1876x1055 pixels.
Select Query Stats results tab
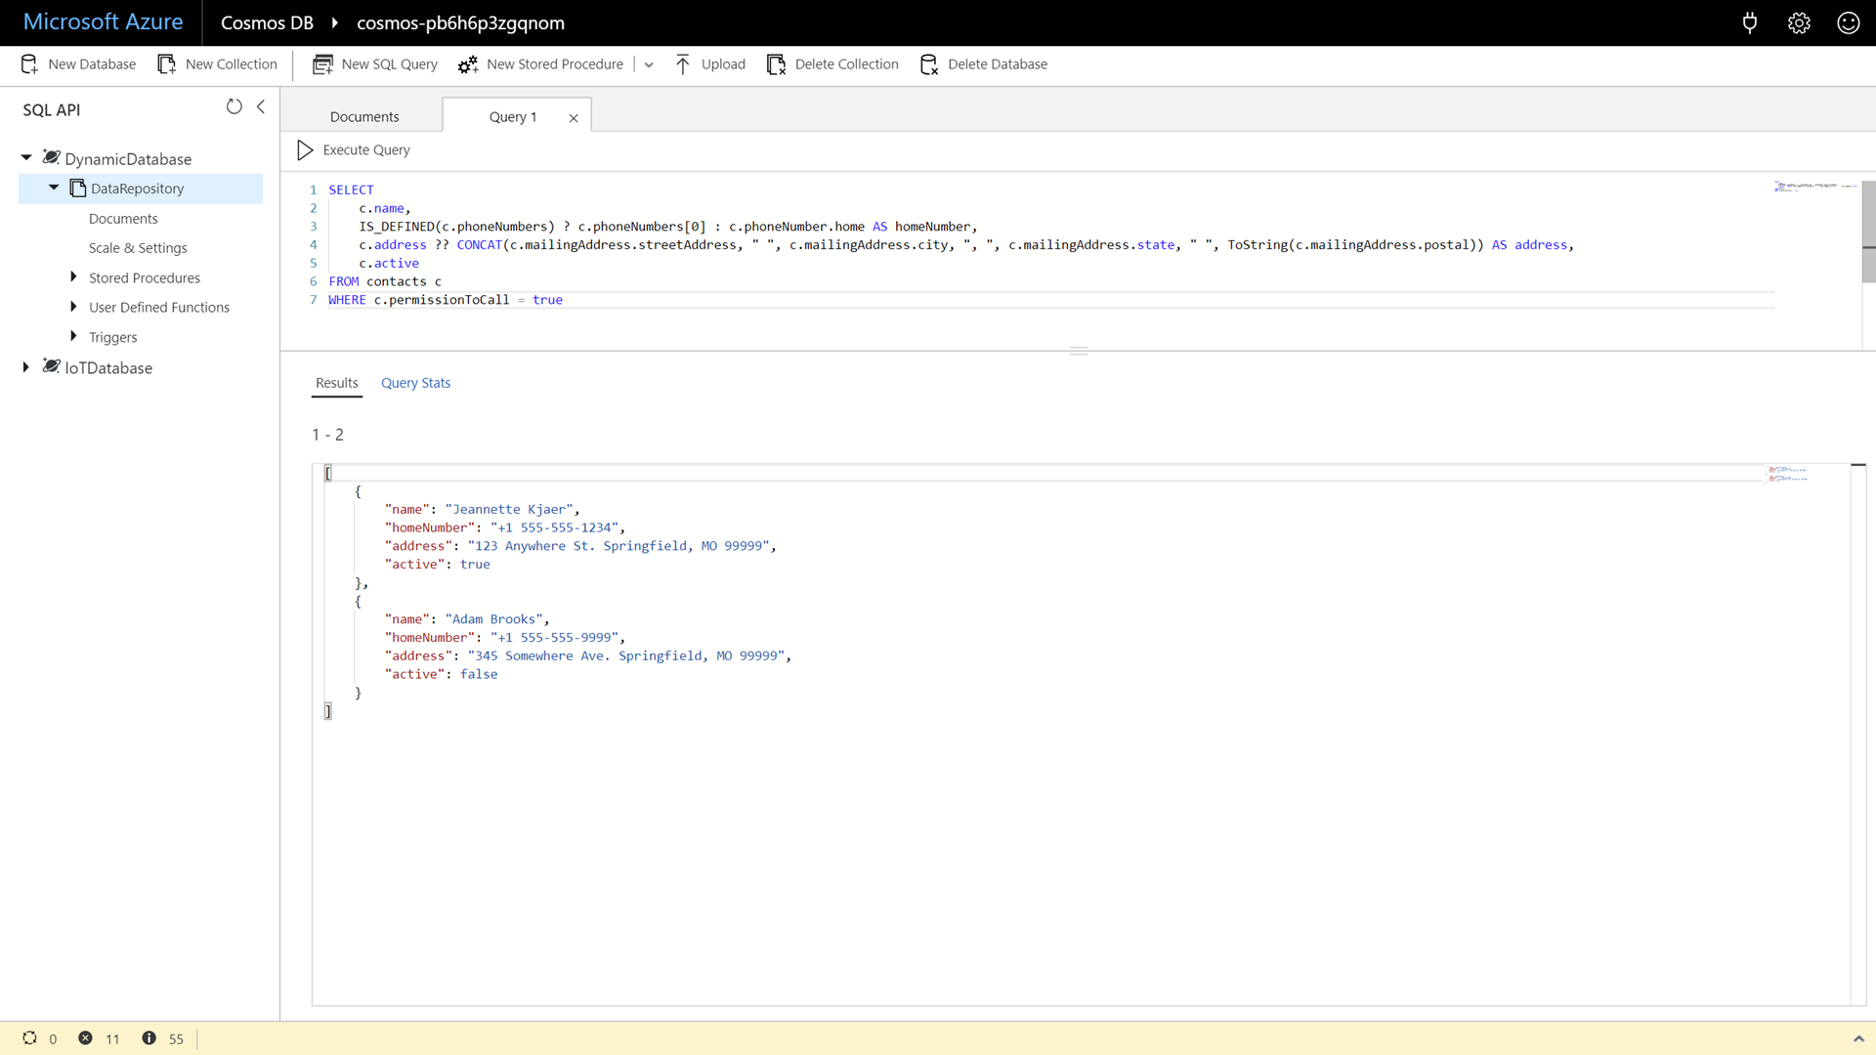415,383
